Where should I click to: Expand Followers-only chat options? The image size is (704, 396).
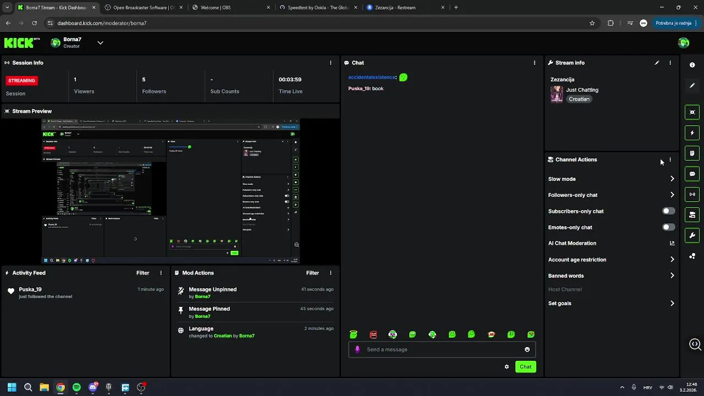672,195
